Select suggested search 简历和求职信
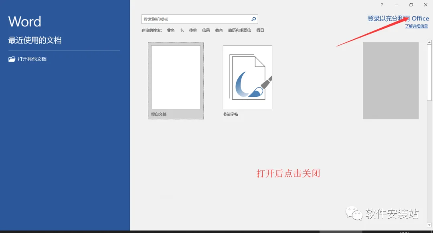The height and width of the screenshot is (233, 433). [x=239, y=30]
